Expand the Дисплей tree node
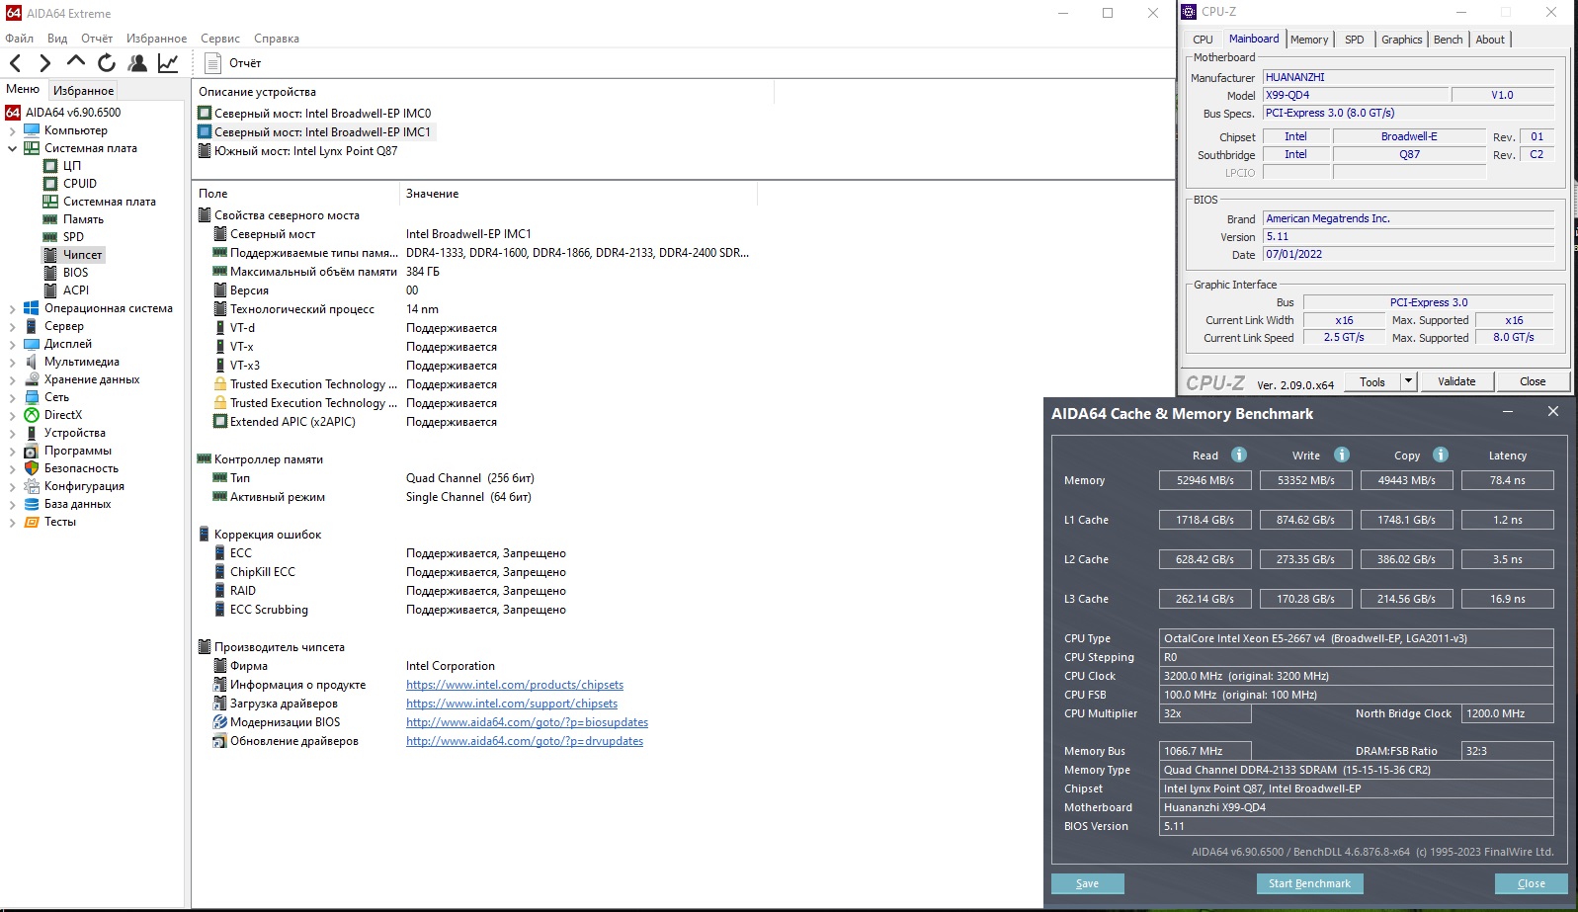Screen dimensions: 1578x912 tap(13, 344)
